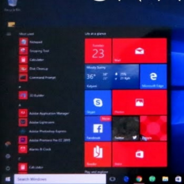Launch Edge from the taskbar
The width and height of the screenshot is (184, 184).
tap(126, 179)
